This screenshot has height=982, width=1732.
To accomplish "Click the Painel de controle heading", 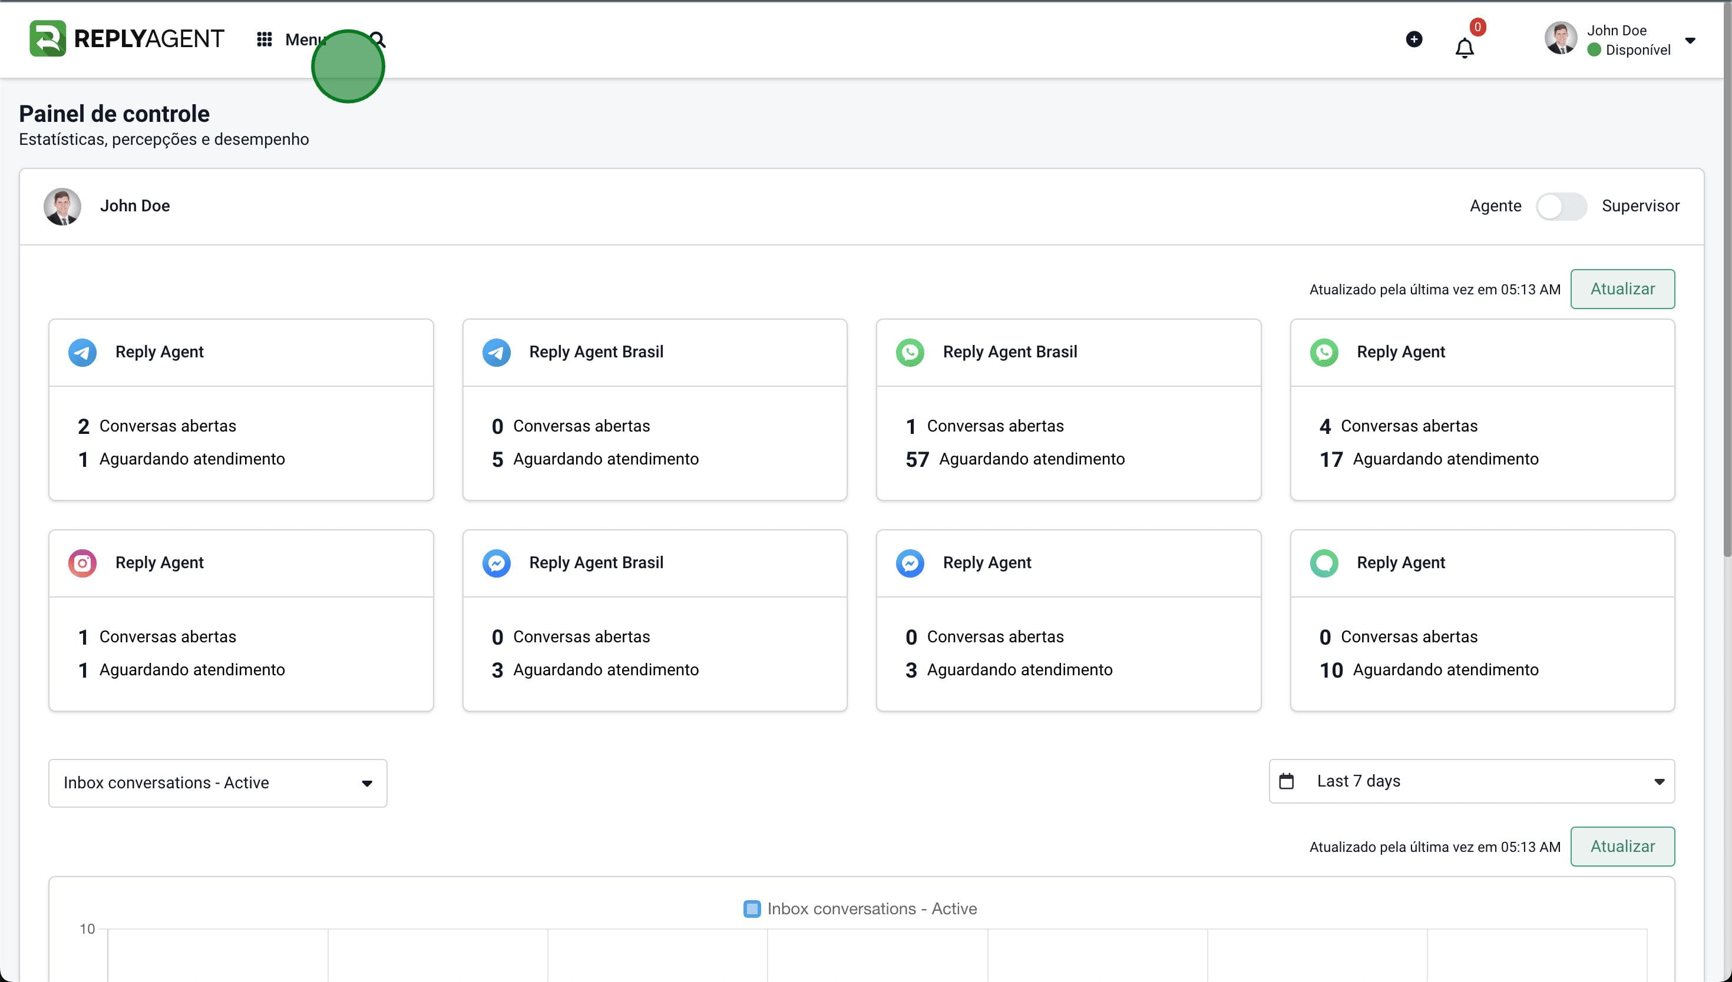I will pyautogui.click(x=114, y=113).
